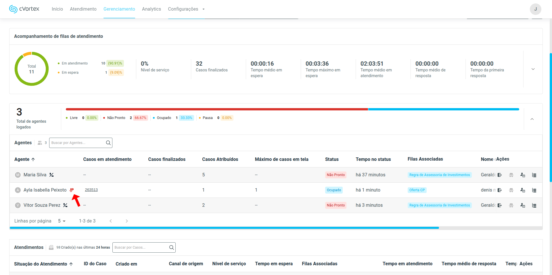Viewport: 552px width, 275px height.
Task: Open user avatar J in top bar
Action: pos(535,9)
